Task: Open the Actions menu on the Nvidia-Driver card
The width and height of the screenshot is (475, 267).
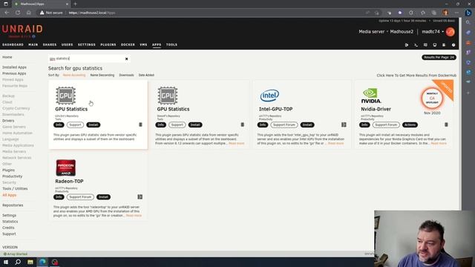Action: pos(410,125)
